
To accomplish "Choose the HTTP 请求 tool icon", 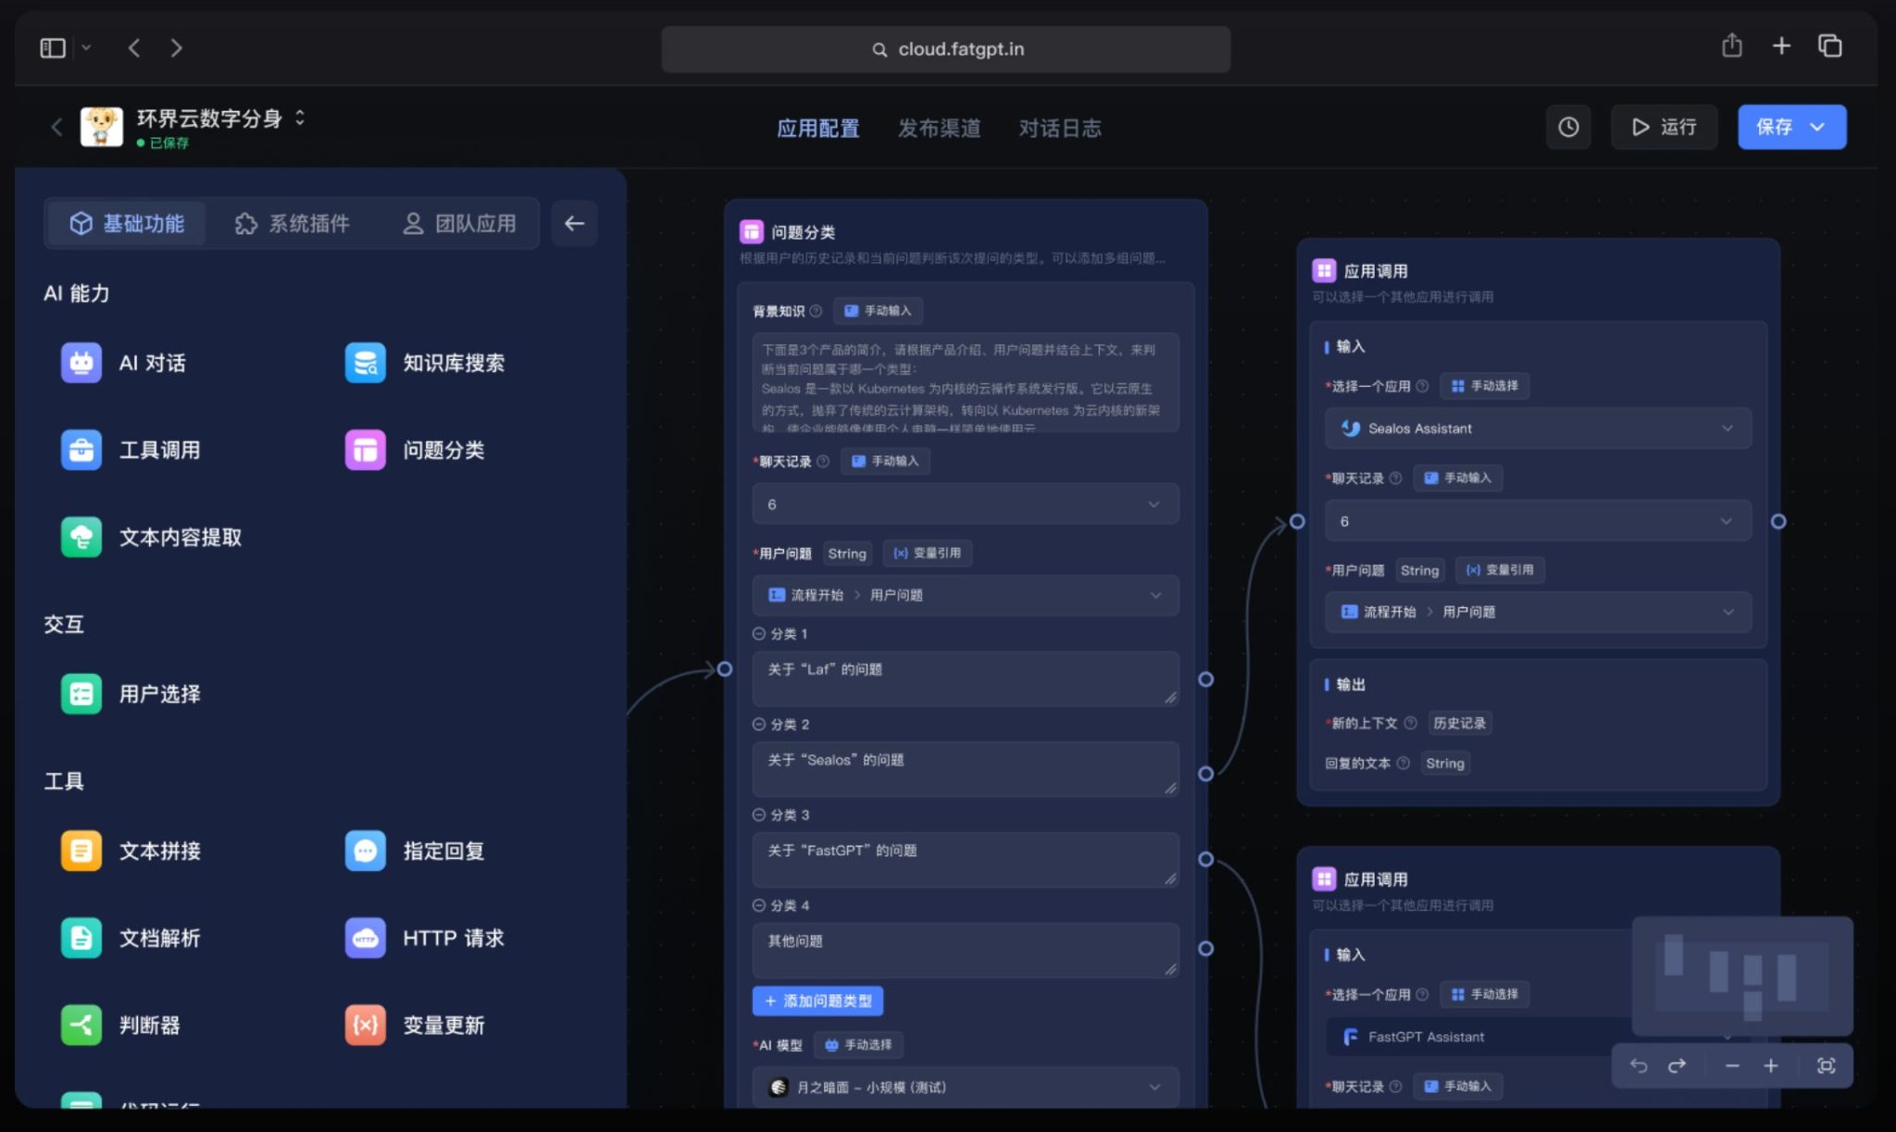I will pyautogui.click(x=366, y=938).
